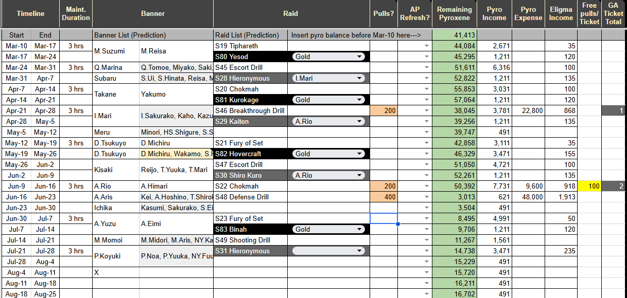Click the GA Ticket Total header
The image size is (627, 298).
click(x=614, y=14)
